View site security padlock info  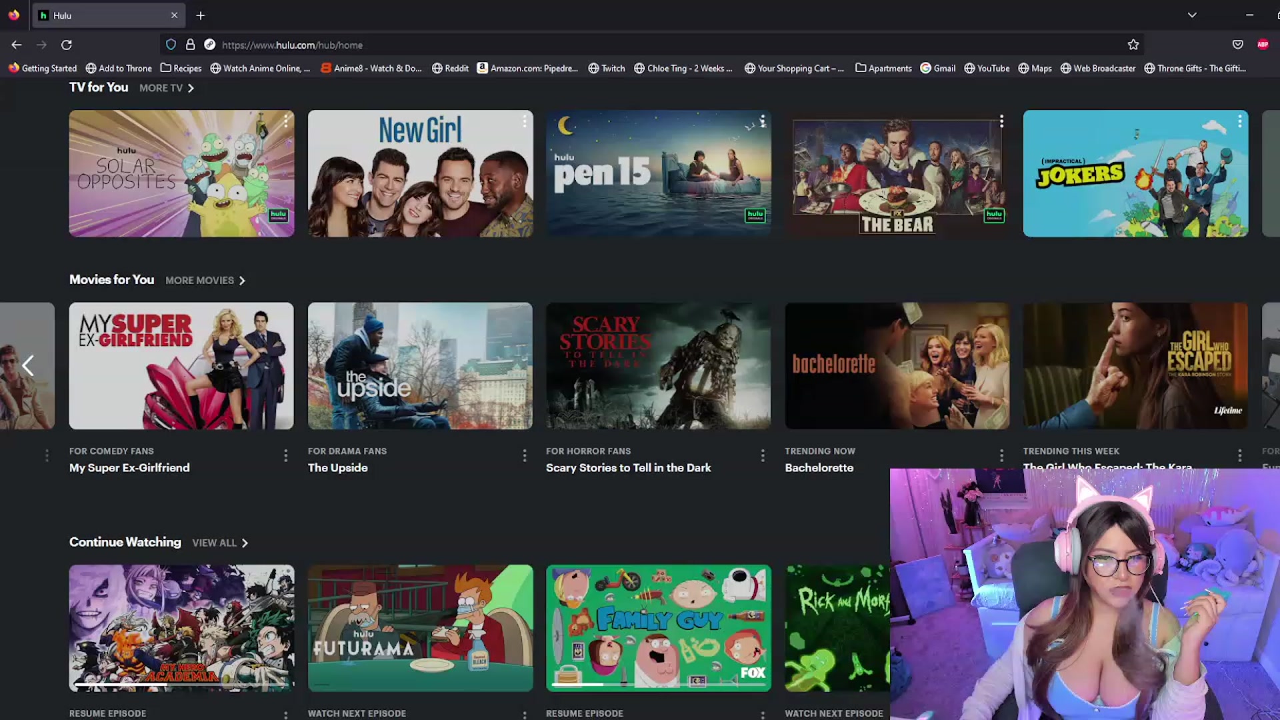click(190, 45)
